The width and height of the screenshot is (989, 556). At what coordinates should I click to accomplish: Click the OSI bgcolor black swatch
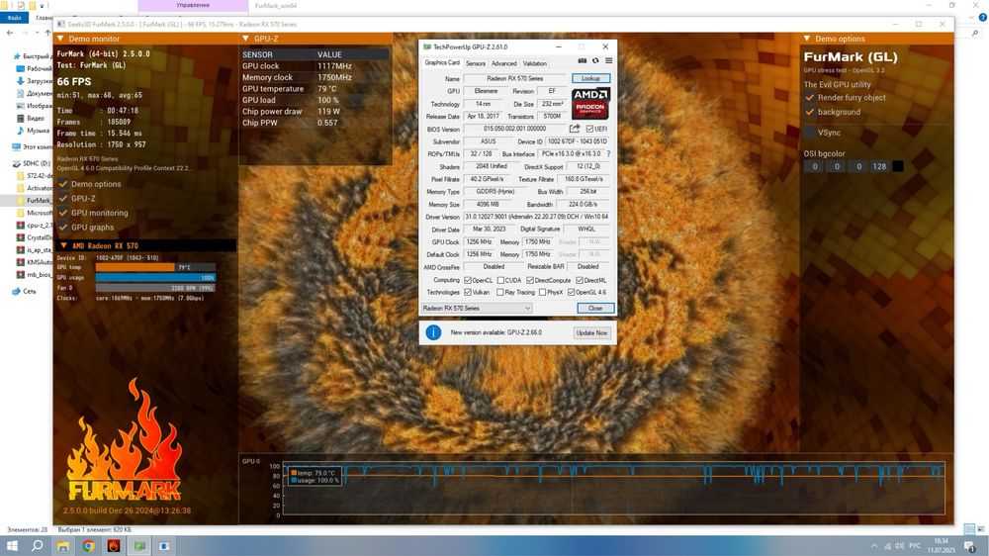tap(898, 166)
